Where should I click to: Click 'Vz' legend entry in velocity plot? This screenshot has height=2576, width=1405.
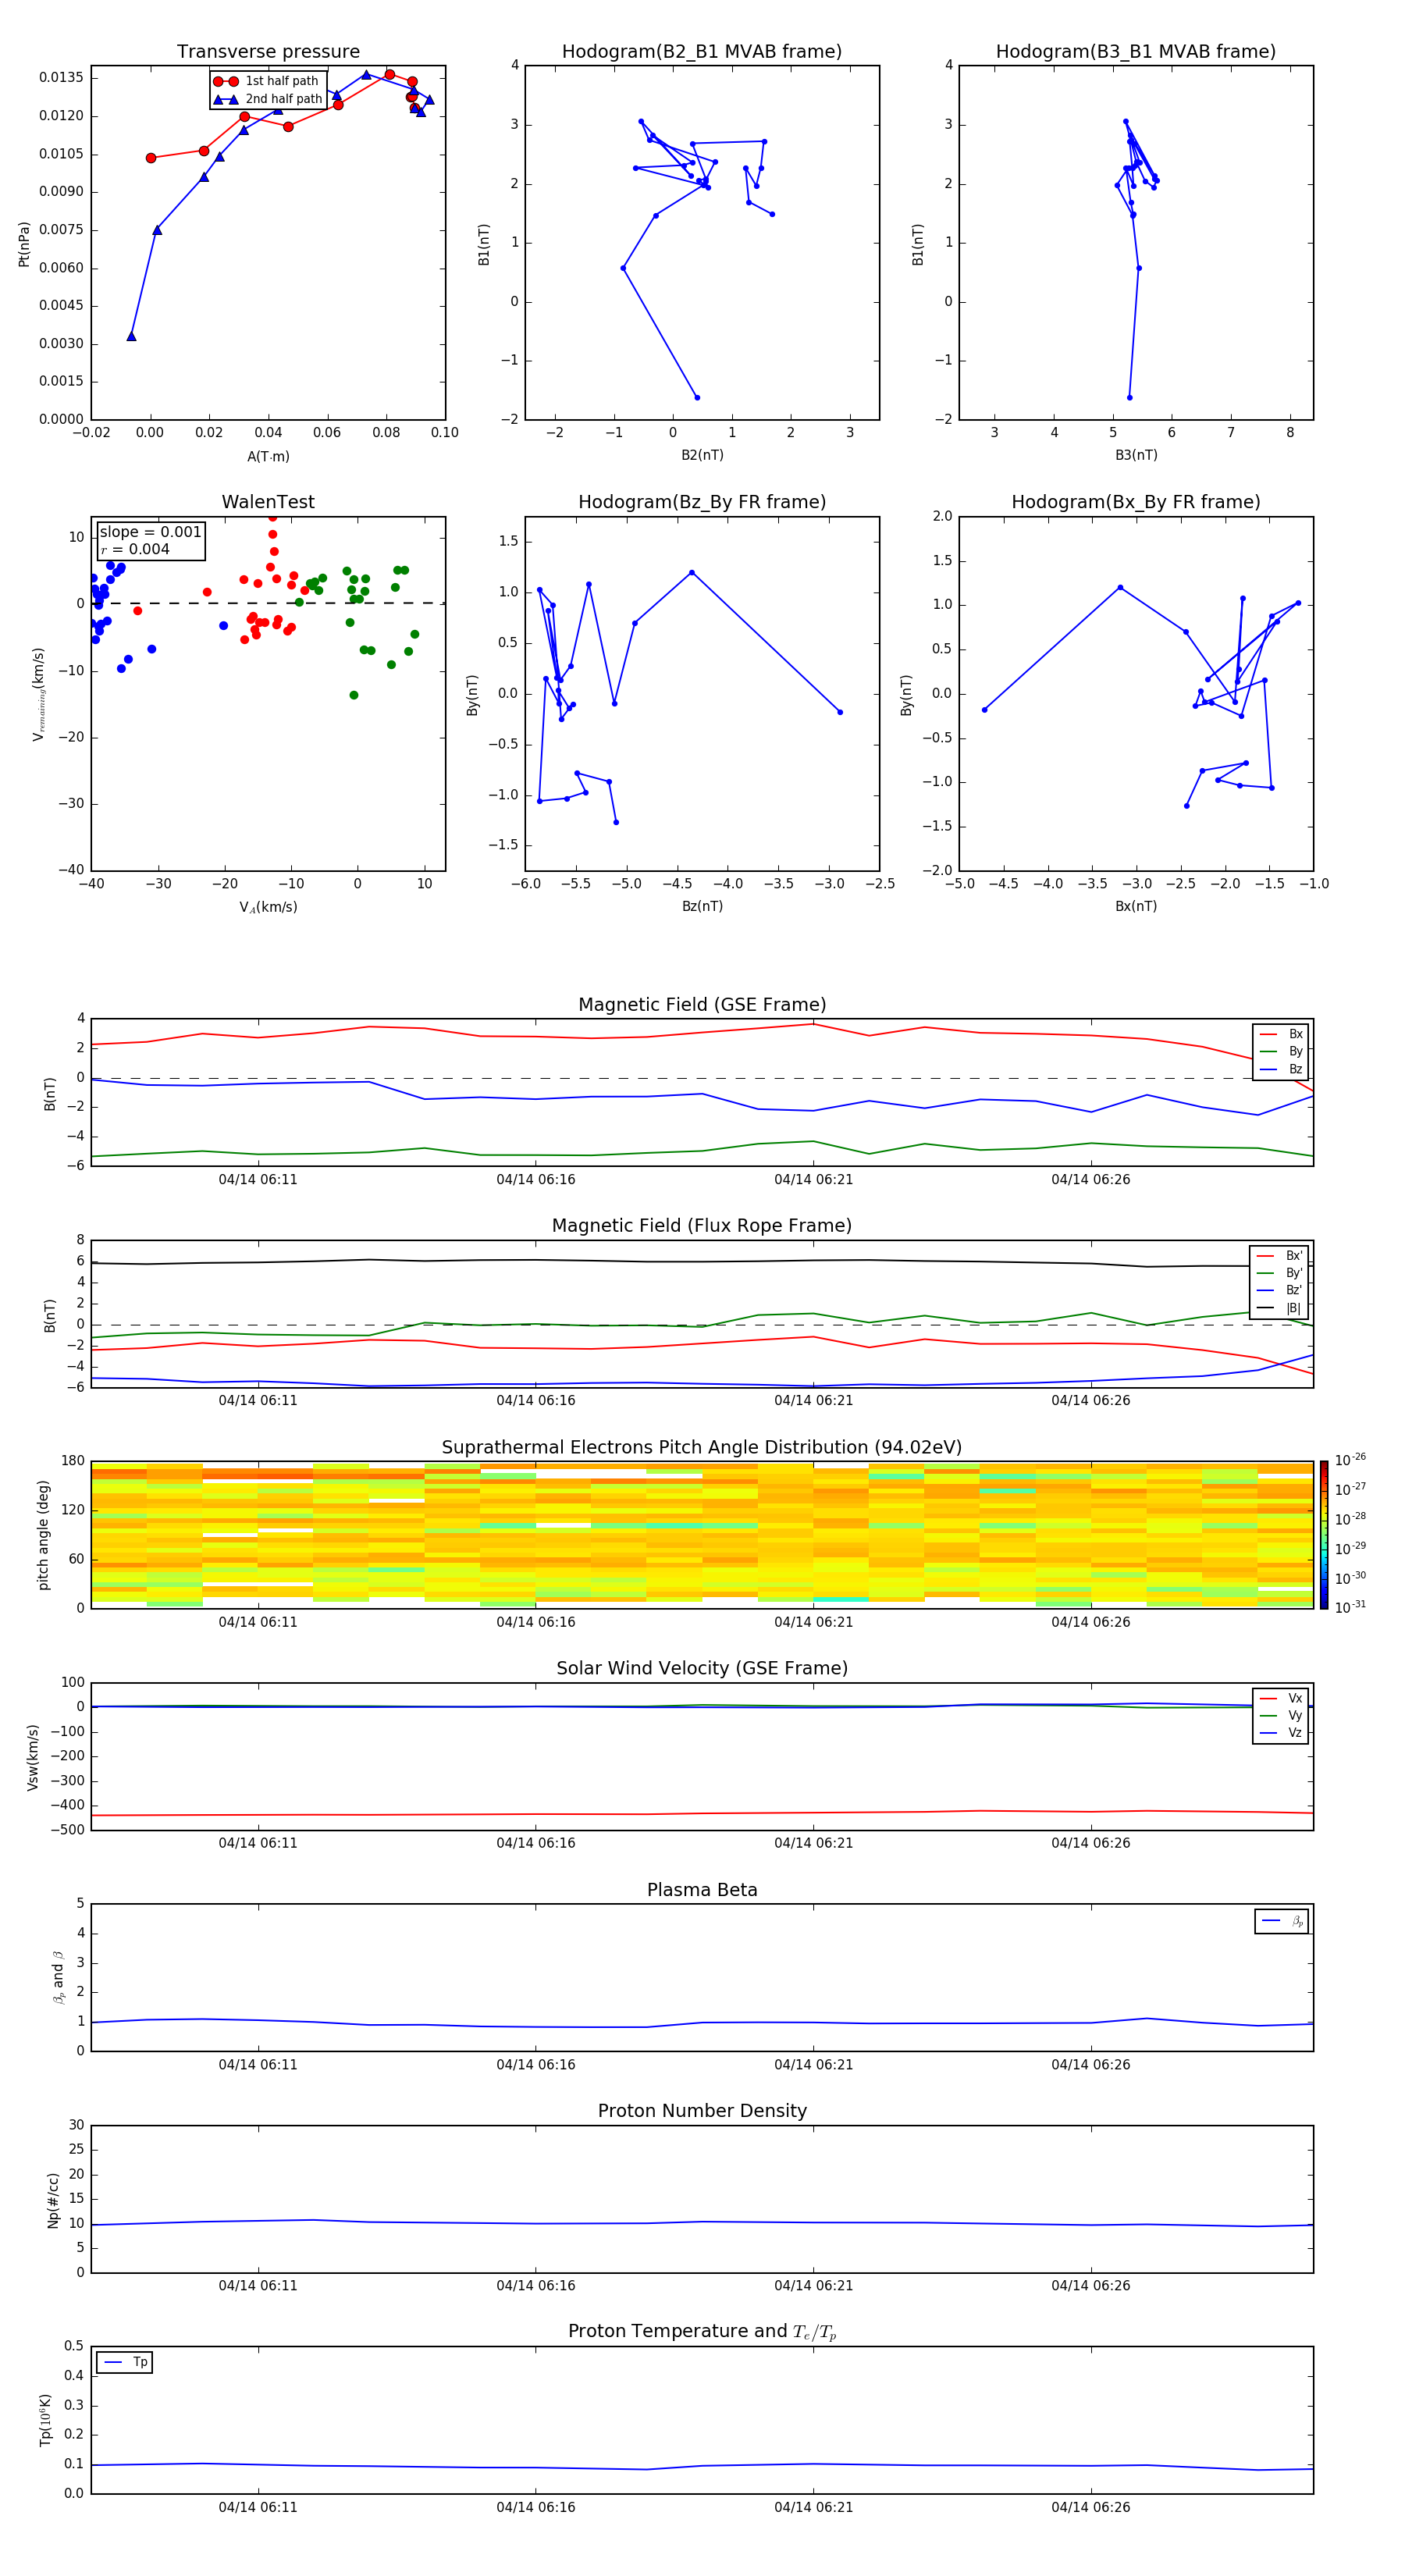click(x=1281, y=1732)
